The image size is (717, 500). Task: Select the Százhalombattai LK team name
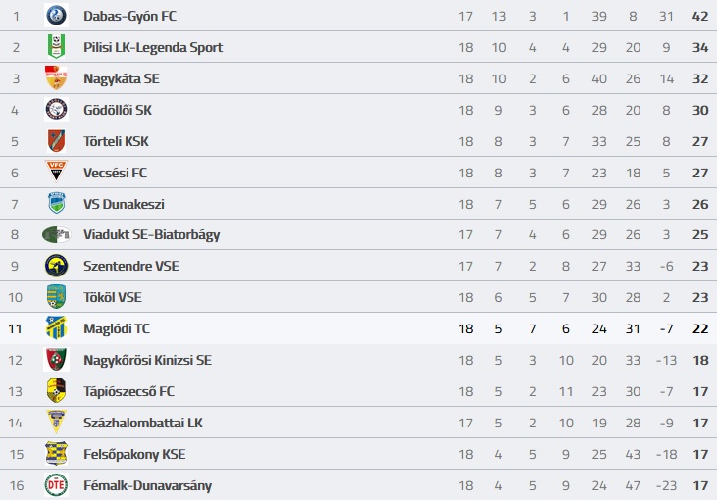coord(142,423)
